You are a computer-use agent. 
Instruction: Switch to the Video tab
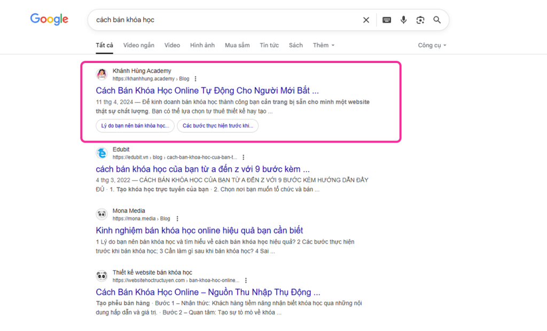point(173,45)
